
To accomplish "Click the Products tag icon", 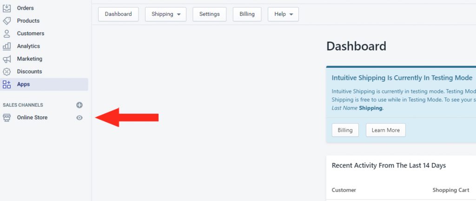I will 7,21.
